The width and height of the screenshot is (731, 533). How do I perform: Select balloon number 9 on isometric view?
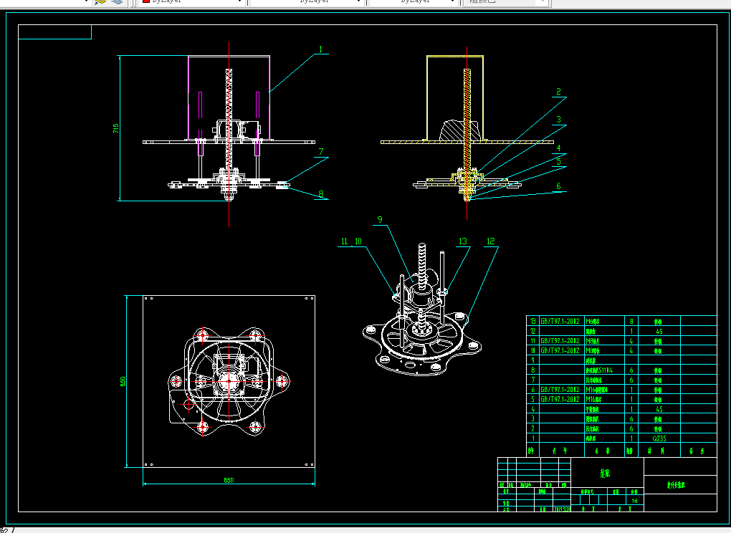tap(380, 219)
